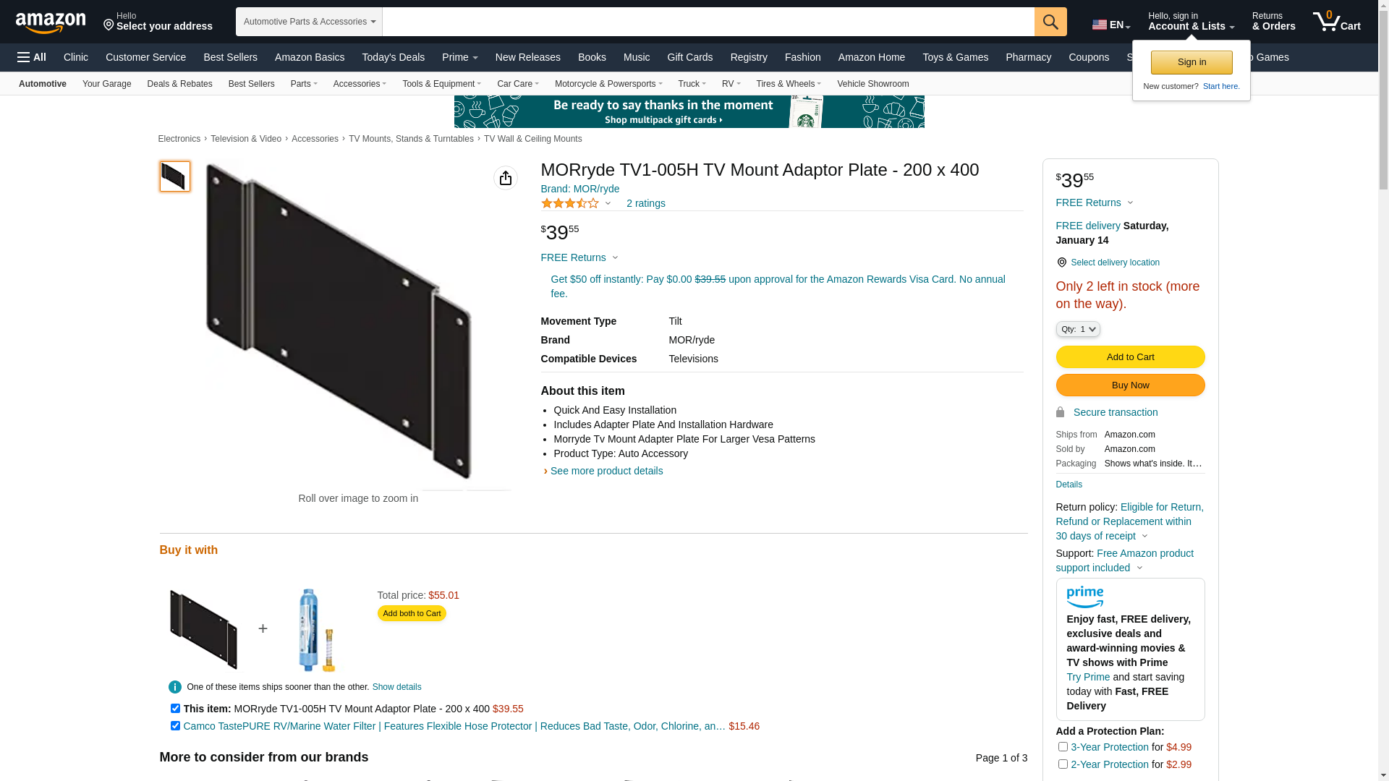The width and height of the screenshot is (1389, 781).
Task: Click the share icon on product image
Action: [x=506, y=178]
